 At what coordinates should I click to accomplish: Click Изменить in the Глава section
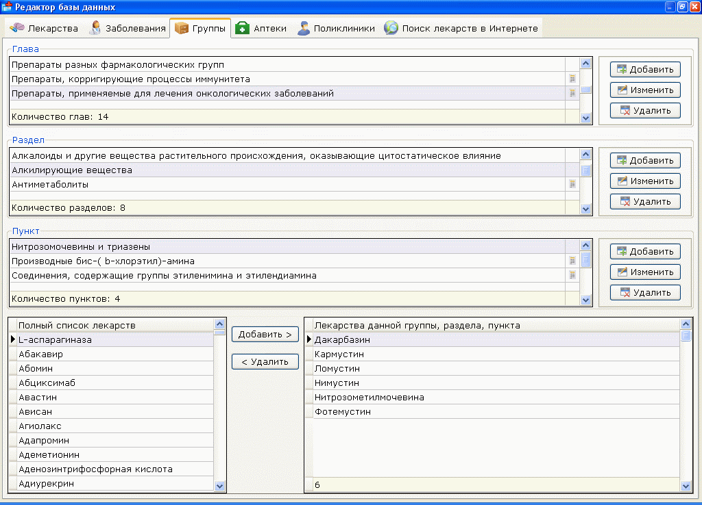click(645, 90)
